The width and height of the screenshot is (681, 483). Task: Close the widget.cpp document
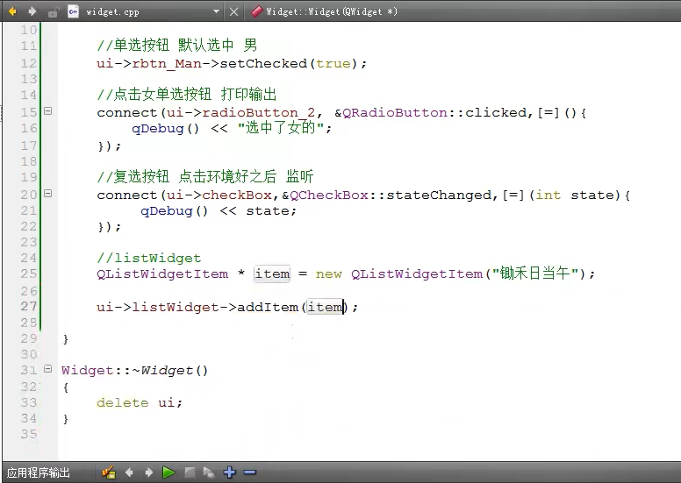pyautogui.click(x=233, y=11)
